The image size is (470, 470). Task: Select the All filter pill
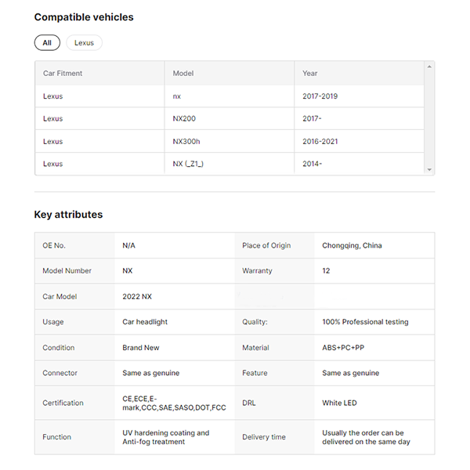47,43
